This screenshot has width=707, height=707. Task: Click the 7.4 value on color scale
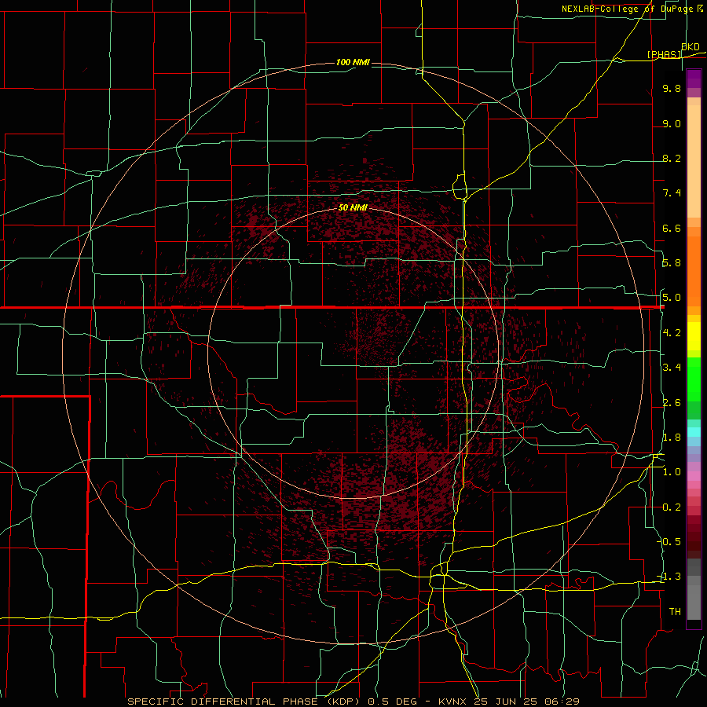click(672, 193)
